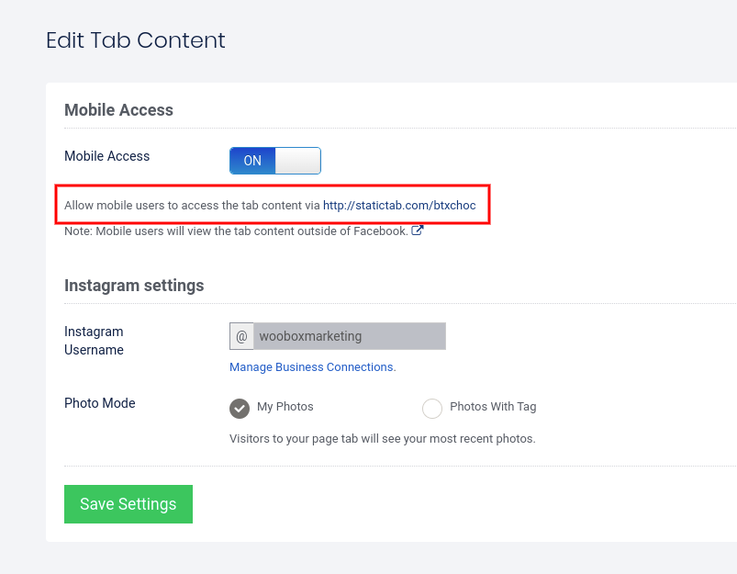The width and height of the screenshot is (737, 574).
Task: Click the 'Visitors to your page tab' help text
Action: coord(382,438)
